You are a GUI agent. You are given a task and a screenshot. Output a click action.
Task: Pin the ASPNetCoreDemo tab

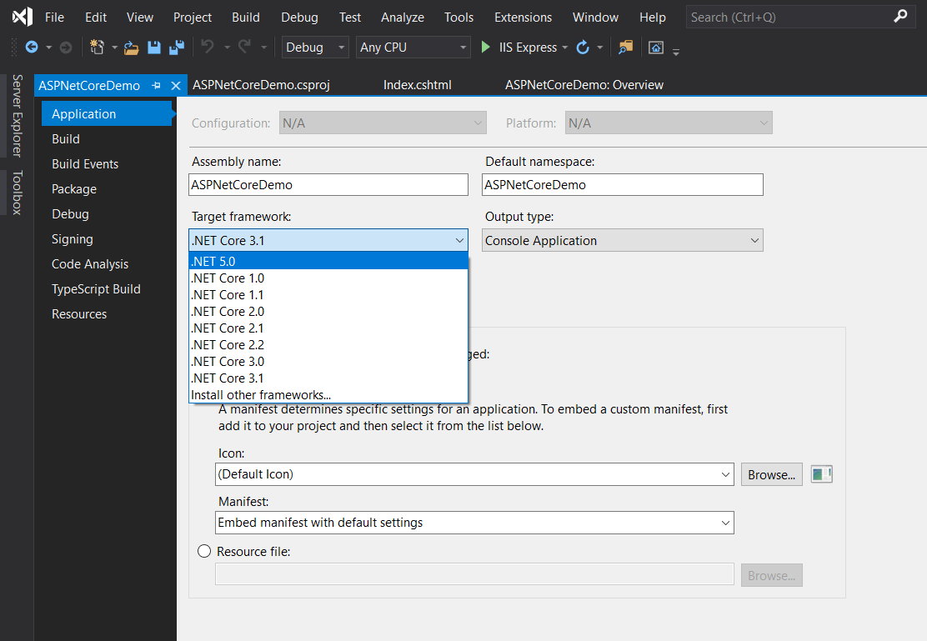157,86
